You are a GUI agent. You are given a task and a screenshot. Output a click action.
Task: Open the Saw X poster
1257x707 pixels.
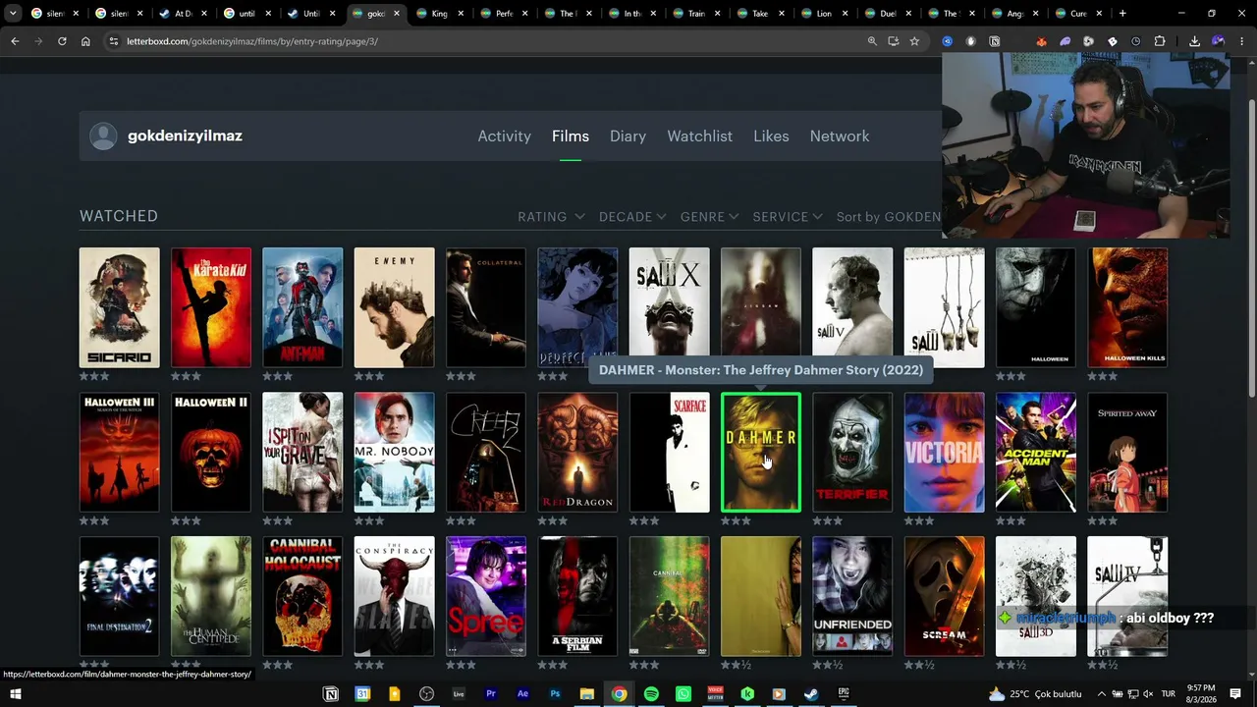click(669, 304)
